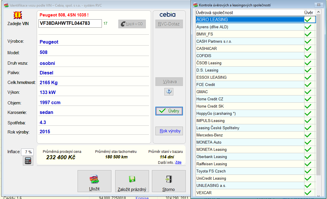This screenshot has height=199, width=327.
Task: Click the question mark help icon
Action: 169,92
